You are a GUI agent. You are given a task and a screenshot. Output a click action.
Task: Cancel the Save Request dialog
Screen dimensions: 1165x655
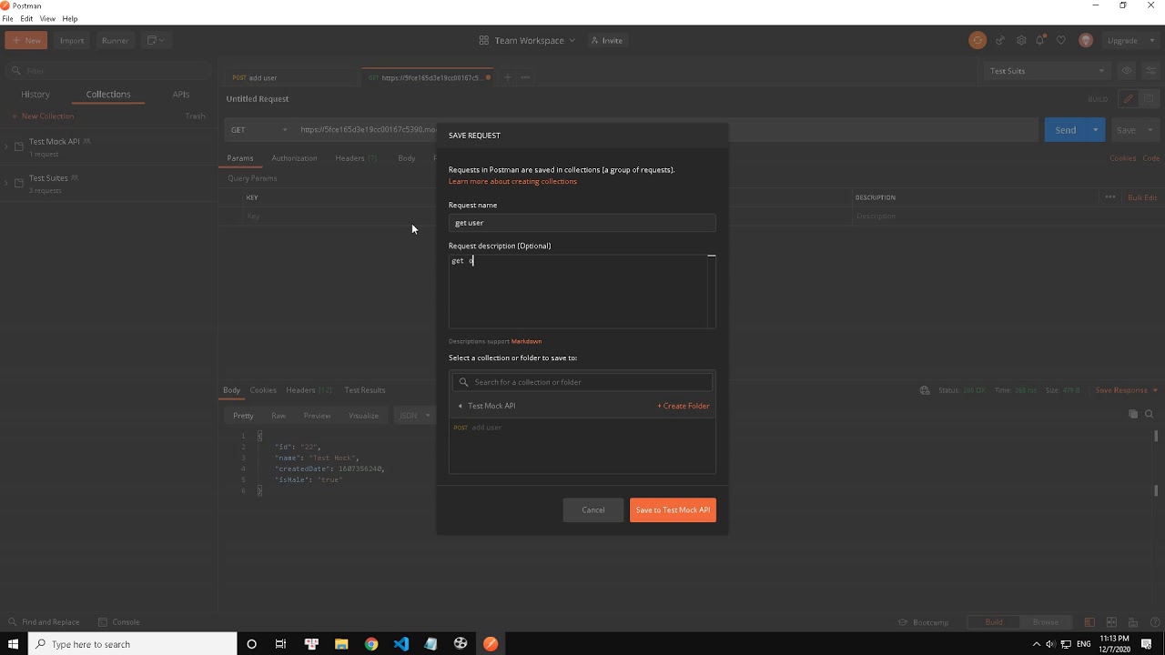coord(593,509)
